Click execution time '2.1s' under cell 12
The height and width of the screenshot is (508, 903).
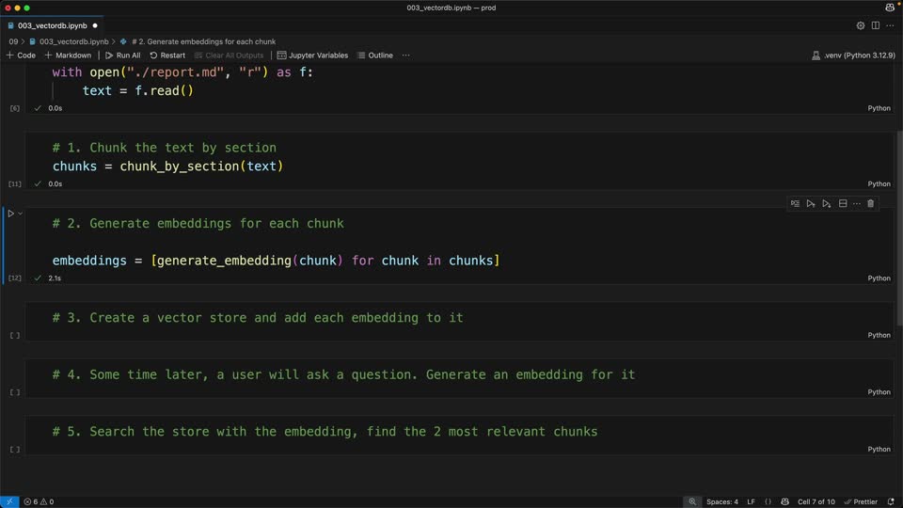pos(55,278)
